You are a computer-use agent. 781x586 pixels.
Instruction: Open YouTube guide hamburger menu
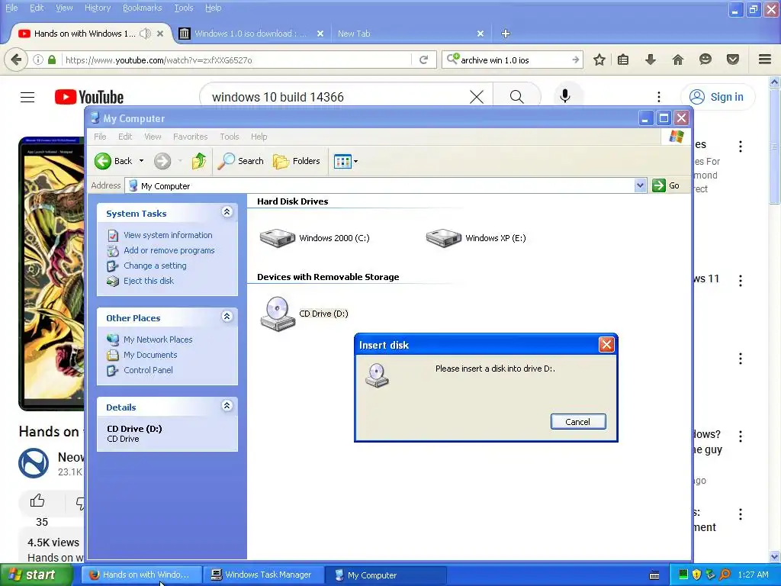pos(27,97)
